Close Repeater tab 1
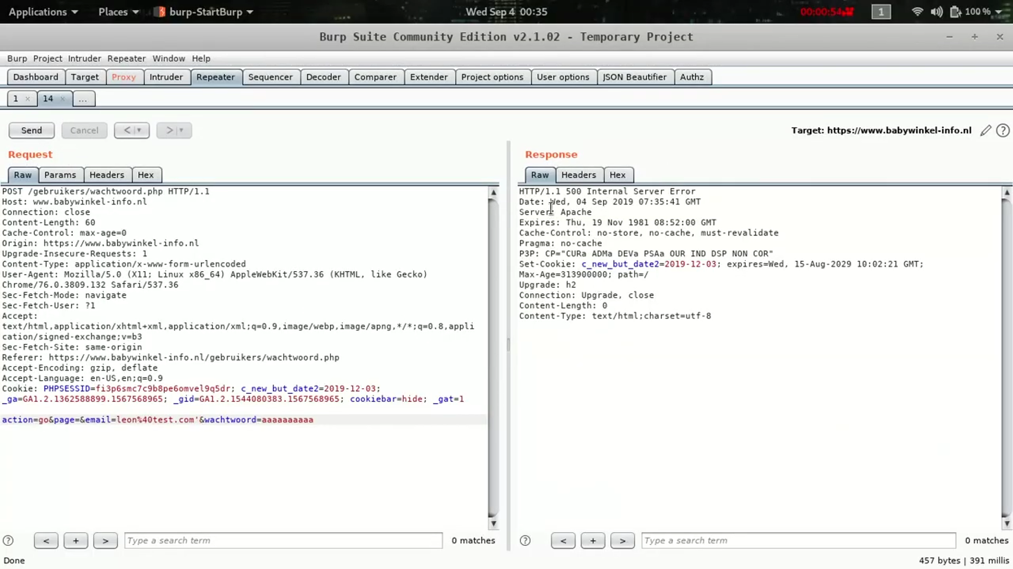Screen dimensions: 1013x569 pyautogui.click(x=27, y=99)
